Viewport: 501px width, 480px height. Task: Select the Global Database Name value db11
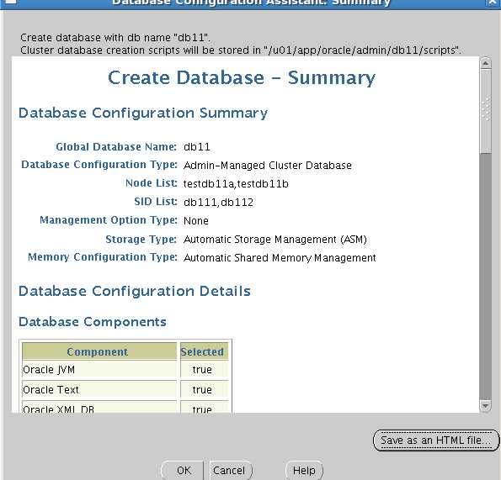click(197, 147)
